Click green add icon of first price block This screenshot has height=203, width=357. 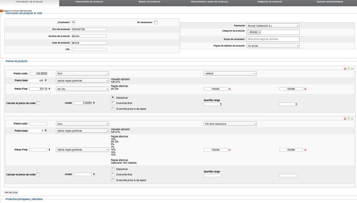[349, 69]
